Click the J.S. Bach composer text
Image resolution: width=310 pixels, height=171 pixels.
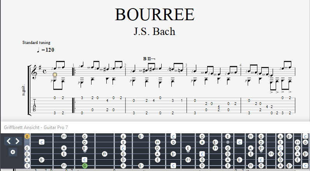154,31
